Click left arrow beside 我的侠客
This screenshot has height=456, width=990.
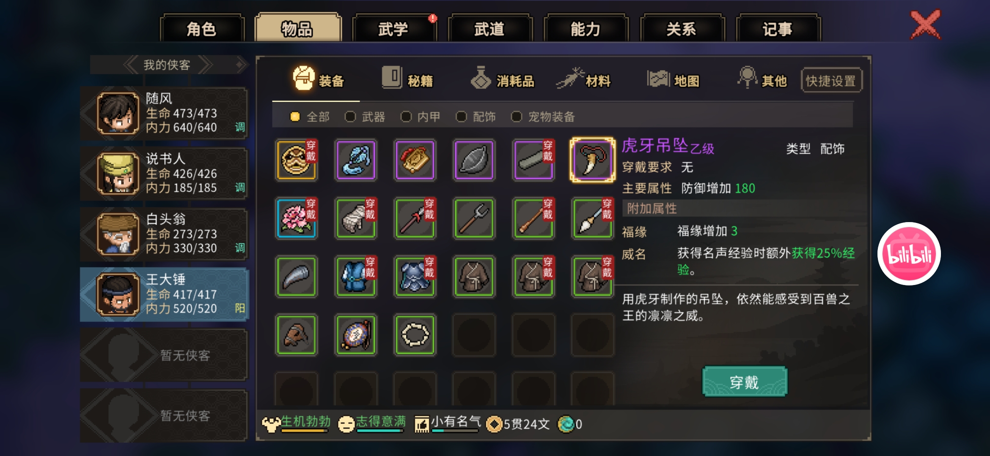131,65
